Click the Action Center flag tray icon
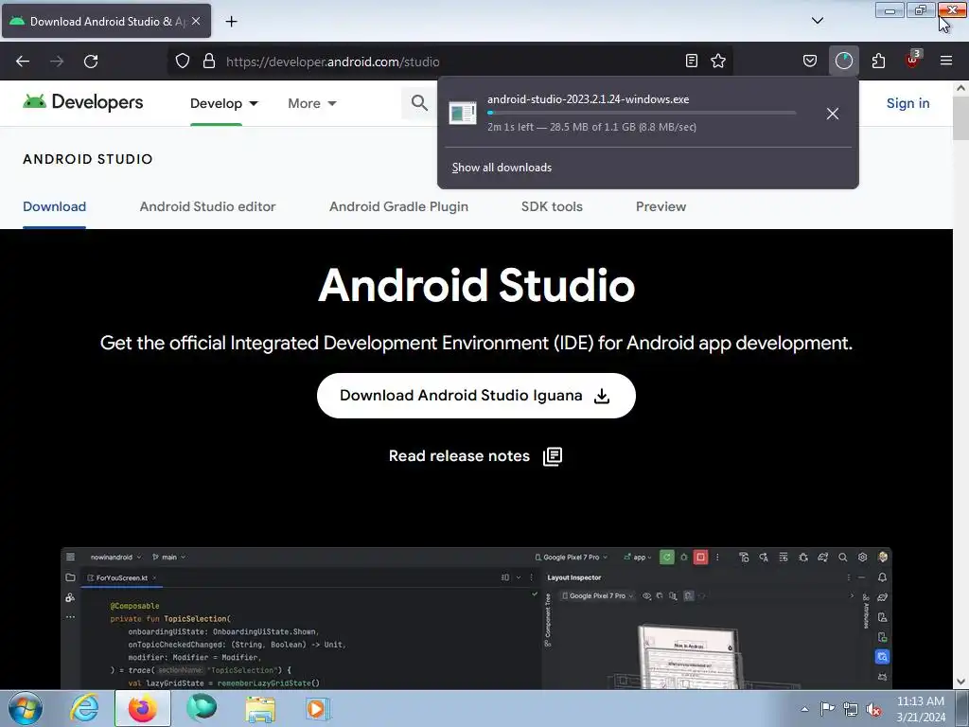Image resolution: width=969 pixels, height=727 pixels. pos(827,709)
